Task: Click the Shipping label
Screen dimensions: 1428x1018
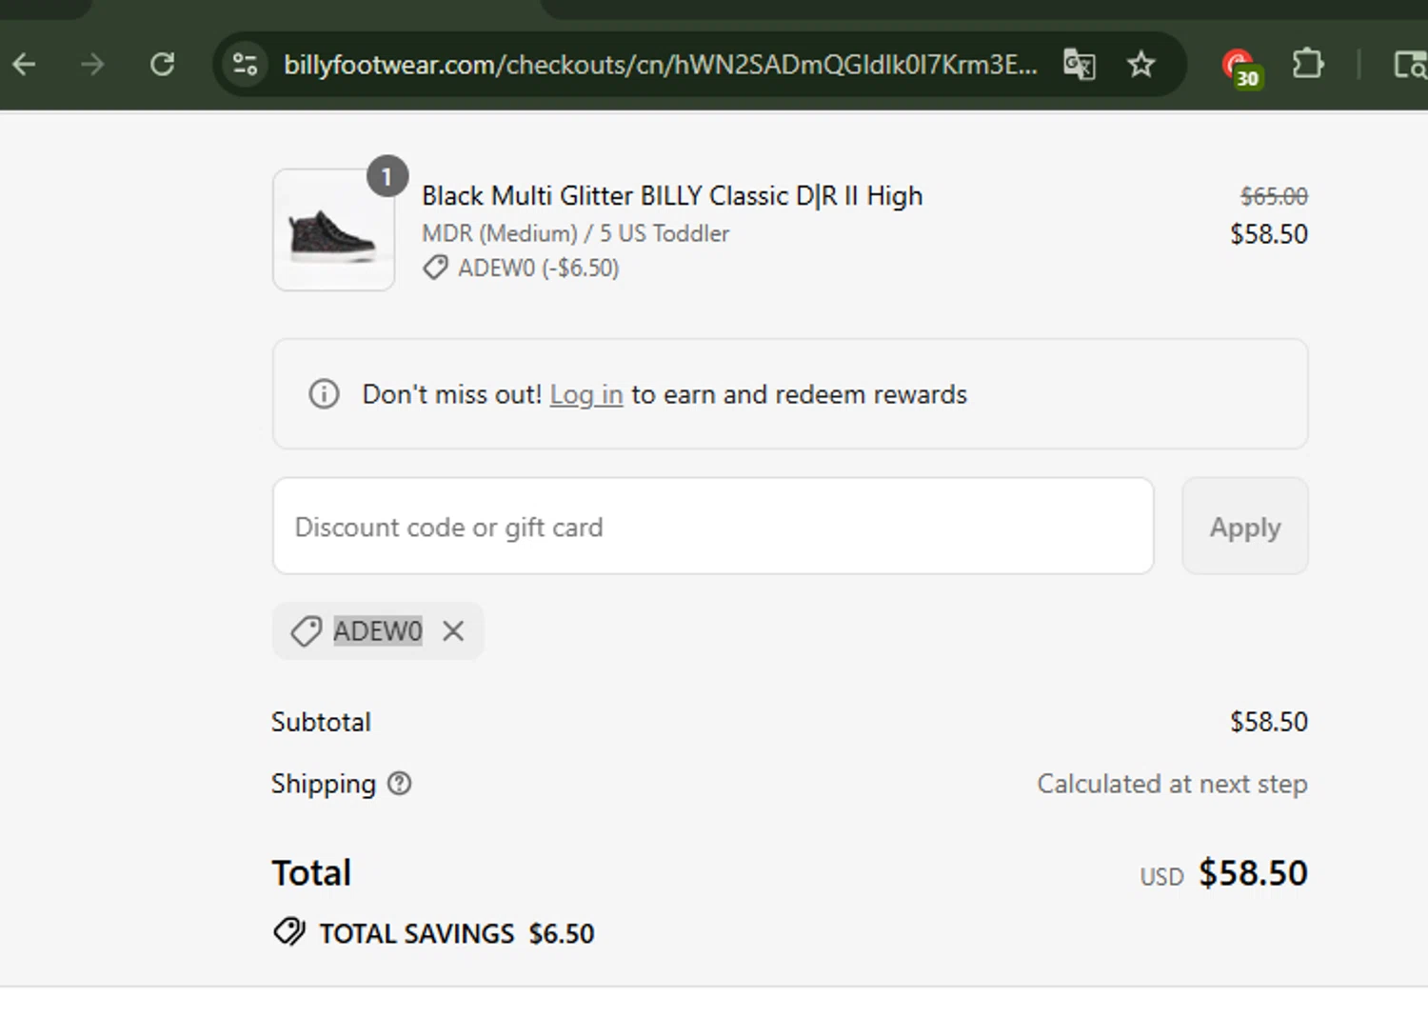Action: tap(324, 784)
